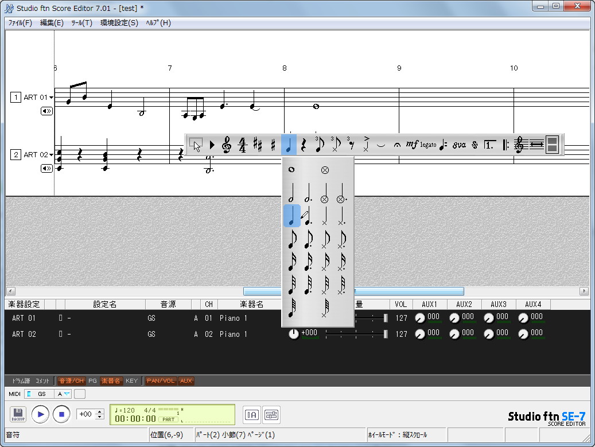
Task: Open the ファイル(F) menu
Action: (x=20, y=23)
